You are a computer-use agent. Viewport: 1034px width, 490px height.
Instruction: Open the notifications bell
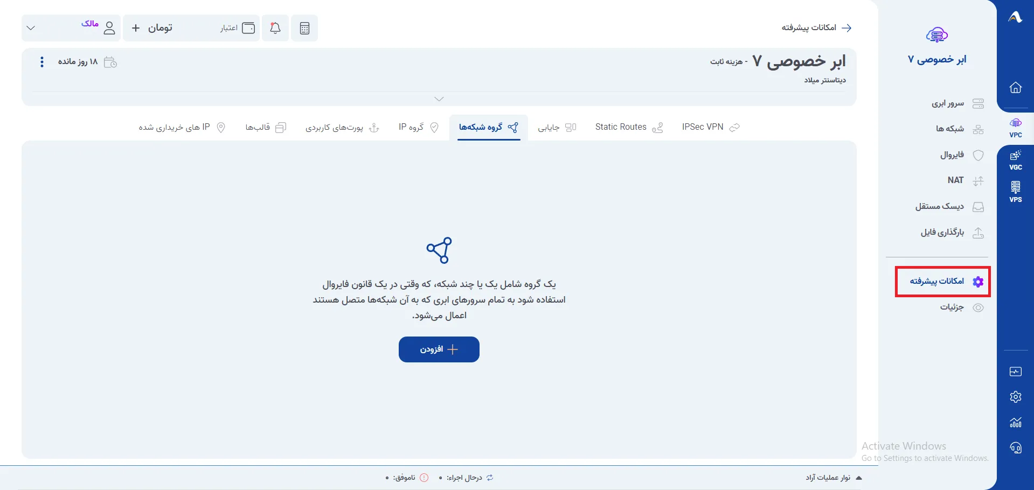coord(275,28)
